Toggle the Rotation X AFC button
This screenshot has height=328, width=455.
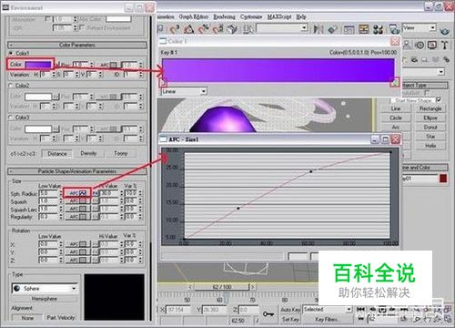[77, 244]
